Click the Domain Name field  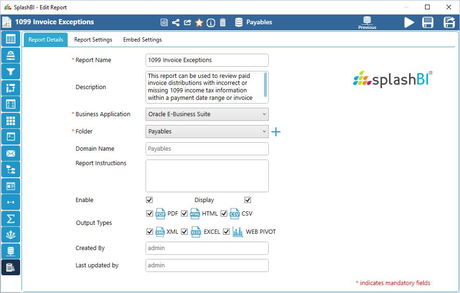pos(207,149)
